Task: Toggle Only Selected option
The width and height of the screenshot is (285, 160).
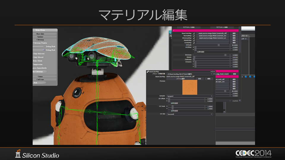Action: 39,54
